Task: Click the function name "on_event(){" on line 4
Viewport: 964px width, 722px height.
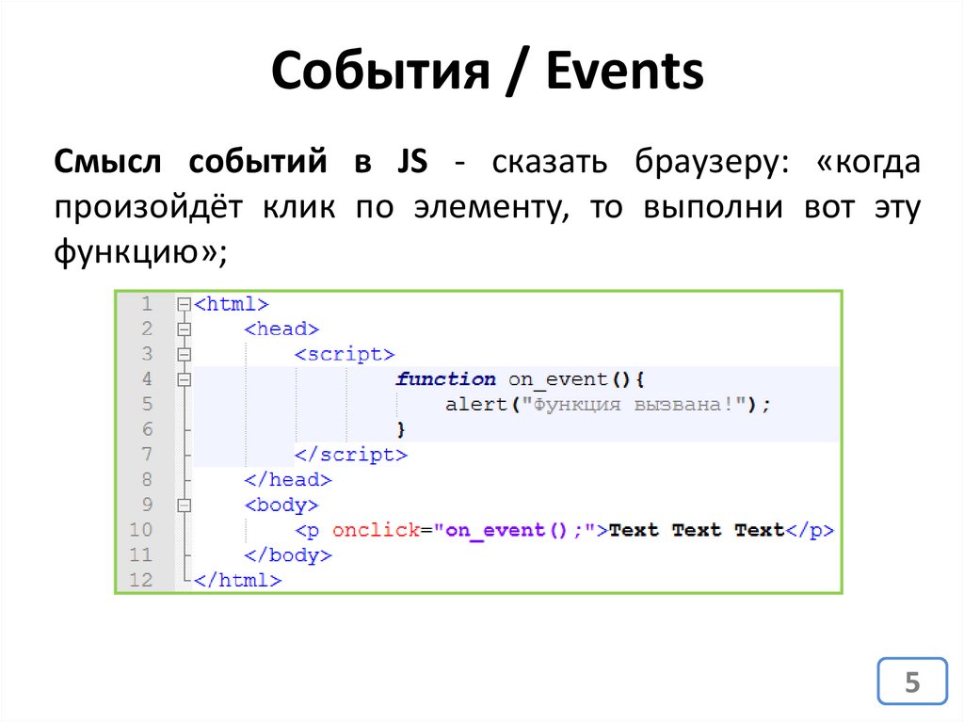Action: click(576, 380)
